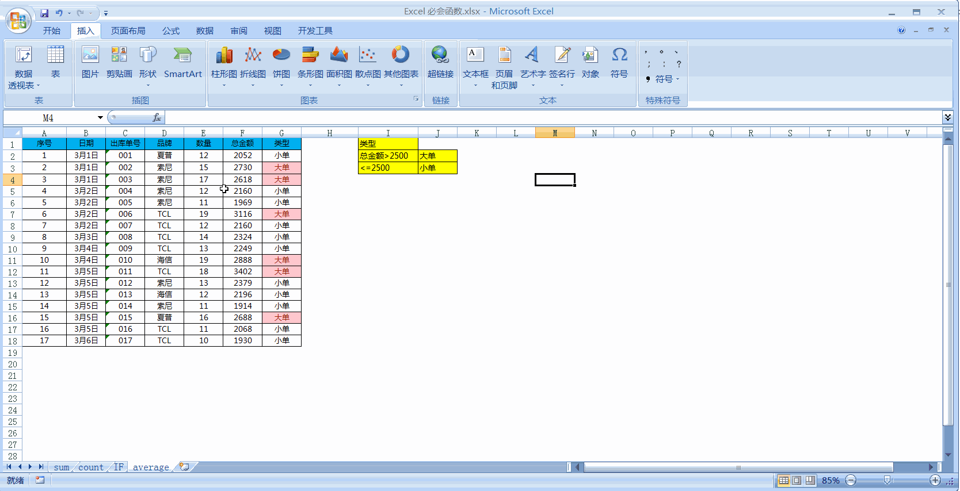The image size is (960, 491).
Task: Click the 85% zoom level
Action: coord(831,480)
